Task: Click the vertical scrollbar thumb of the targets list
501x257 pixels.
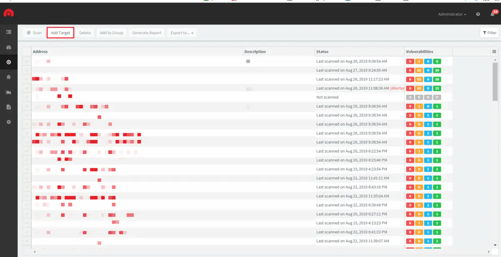Action: point(495,81)
